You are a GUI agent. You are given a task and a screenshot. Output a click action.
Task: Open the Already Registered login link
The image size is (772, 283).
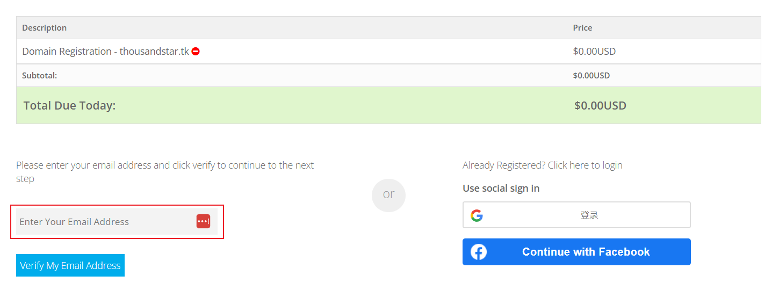click(543, 165)
